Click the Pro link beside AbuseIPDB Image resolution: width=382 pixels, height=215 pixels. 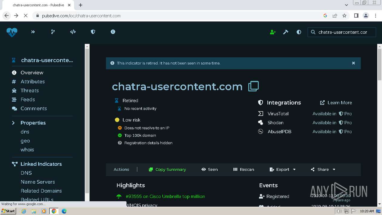click(x=345, y=131)
